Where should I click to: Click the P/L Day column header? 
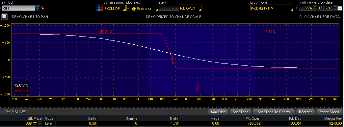(x=295, y=118)
